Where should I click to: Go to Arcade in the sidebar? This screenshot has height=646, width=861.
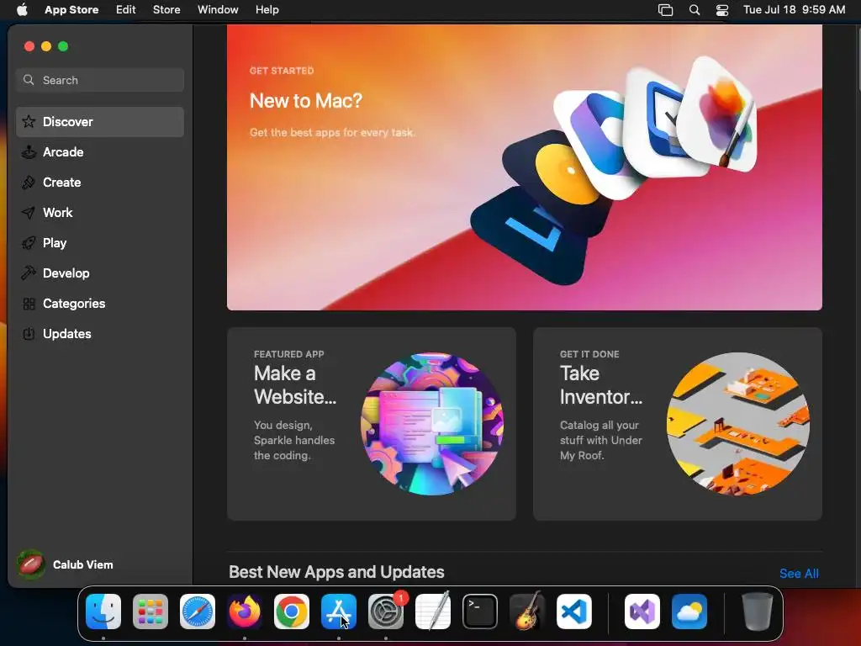[100, 152]
